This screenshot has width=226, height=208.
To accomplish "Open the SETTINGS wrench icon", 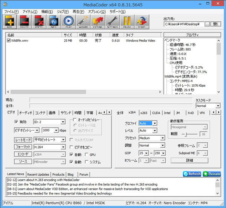I will tap(113, 22).
